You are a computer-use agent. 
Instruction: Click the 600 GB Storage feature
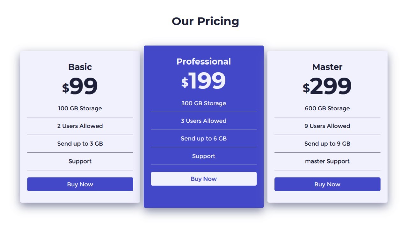(x=327, y=108)
